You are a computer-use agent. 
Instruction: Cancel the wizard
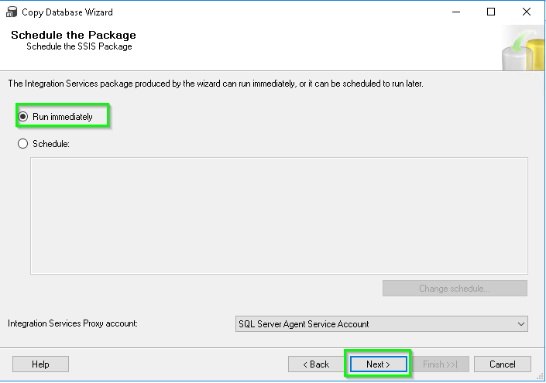coord(503,364)
